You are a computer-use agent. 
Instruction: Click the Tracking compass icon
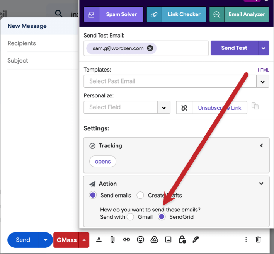(x=92, y=146)
